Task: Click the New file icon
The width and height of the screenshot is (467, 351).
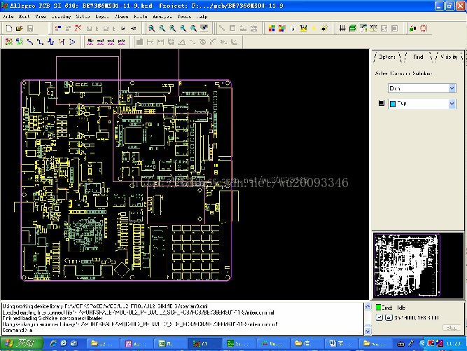Action: [8, 28]
